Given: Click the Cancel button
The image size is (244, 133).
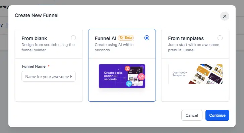Looking at the screenshot, I should tap(192, 115).
